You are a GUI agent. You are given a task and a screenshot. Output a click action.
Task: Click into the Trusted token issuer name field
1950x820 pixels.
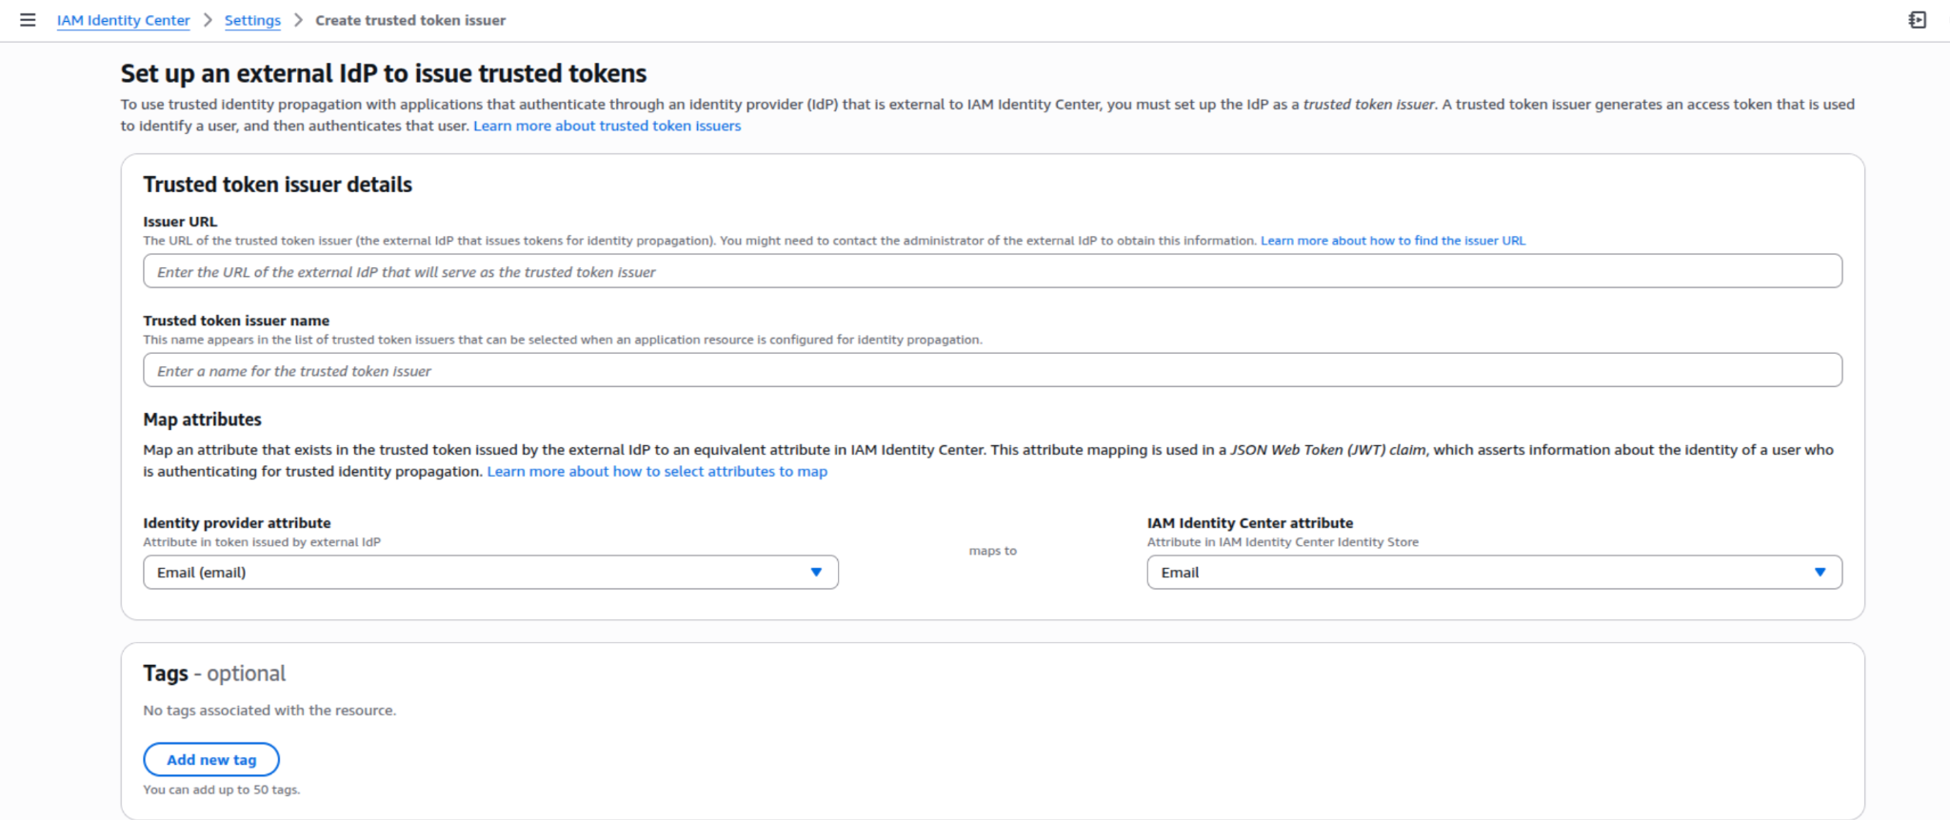tap(992, 371)
